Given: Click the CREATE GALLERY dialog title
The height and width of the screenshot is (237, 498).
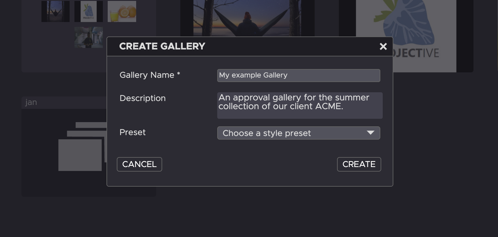Looking at the screenshot, I should point(162,46).
